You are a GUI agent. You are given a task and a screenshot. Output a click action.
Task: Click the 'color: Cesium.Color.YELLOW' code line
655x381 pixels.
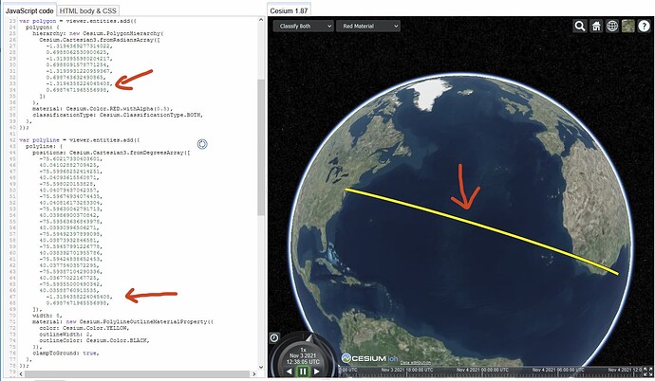84,328
